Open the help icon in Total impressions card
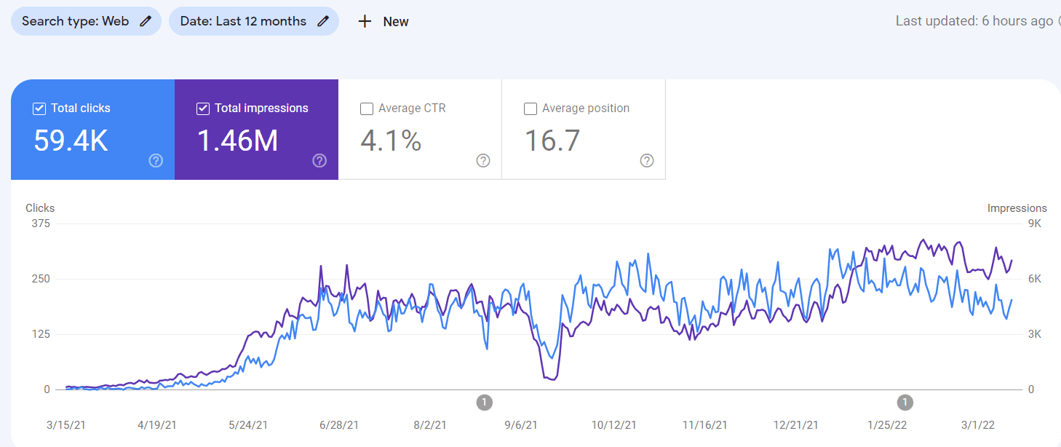Viewport: 1061px width, 447px height. [x=319, y=161]
